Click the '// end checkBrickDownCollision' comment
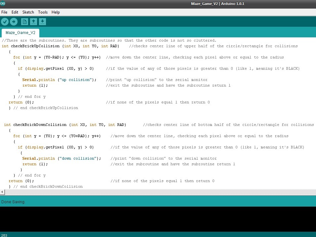316x237 pixels. (48, 186)
